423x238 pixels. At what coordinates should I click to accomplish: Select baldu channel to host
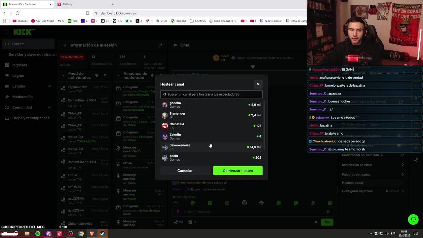(x=211, y=158)
